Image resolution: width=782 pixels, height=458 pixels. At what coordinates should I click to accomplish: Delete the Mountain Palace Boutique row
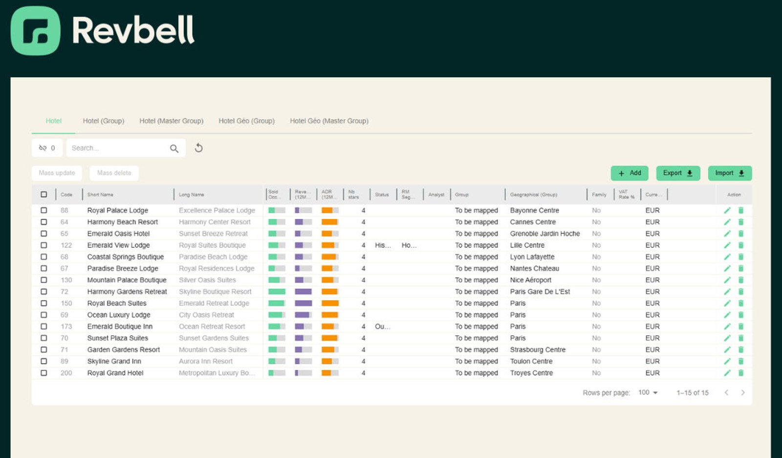point(741,280)
